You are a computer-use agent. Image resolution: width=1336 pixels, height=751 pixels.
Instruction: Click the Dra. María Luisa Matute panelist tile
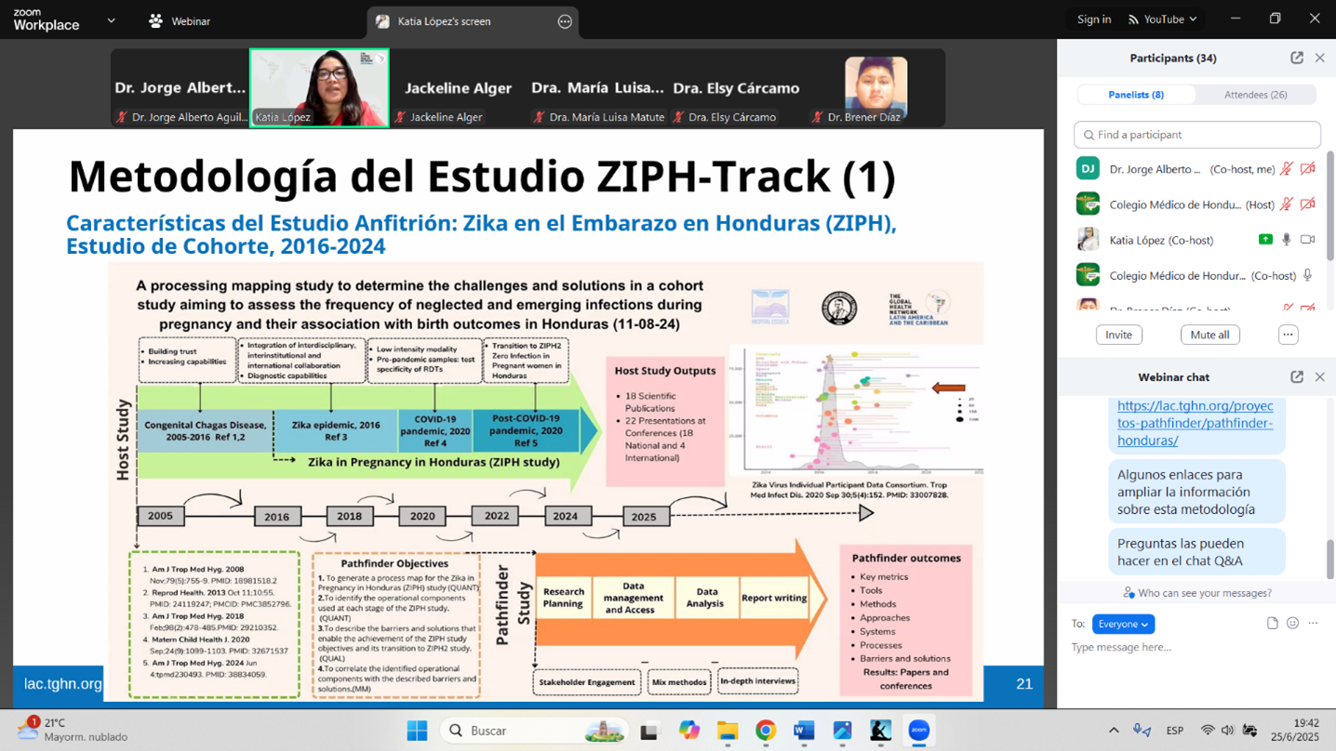point(597,87)
